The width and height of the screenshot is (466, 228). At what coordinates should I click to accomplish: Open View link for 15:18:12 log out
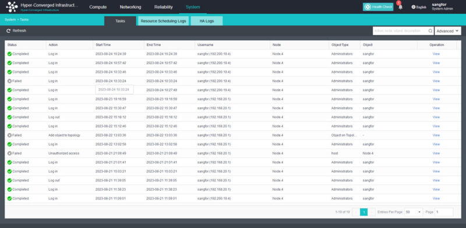tap(436, 117)
